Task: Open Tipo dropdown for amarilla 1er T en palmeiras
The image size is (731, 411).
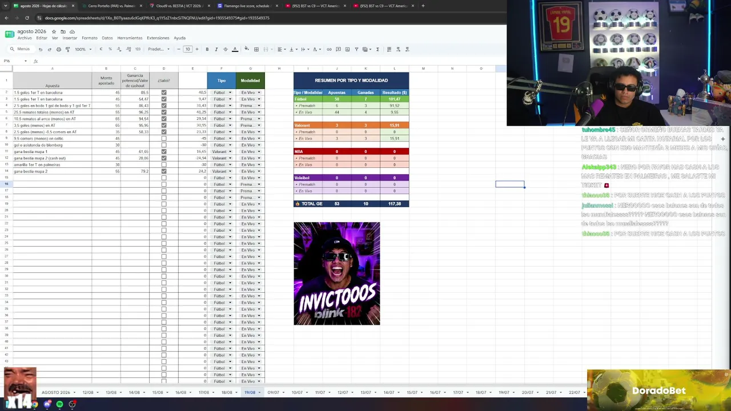Action: [x=230, y=164]
